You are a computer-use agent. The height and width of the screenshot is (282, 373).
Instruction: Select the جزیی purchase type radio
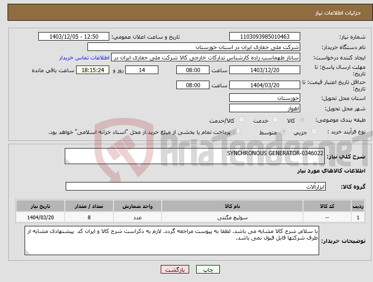[x=314, y=132]
